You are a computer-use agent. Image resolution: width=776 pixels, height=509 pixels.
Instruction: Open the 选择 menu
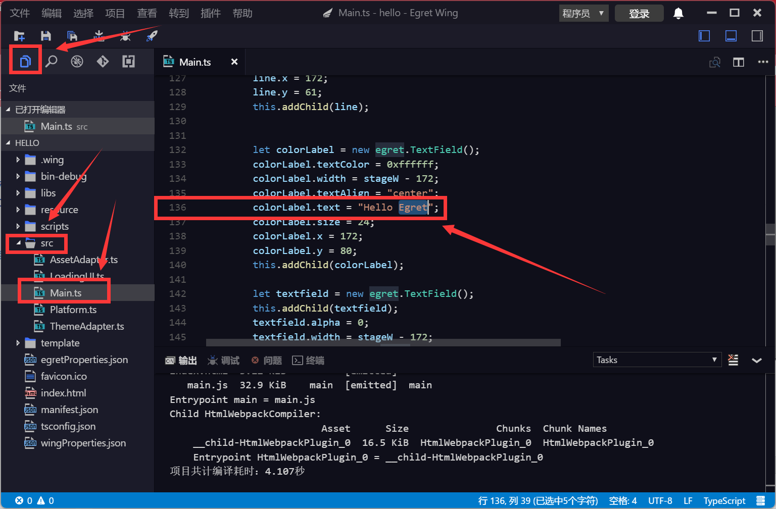[83, 13]
